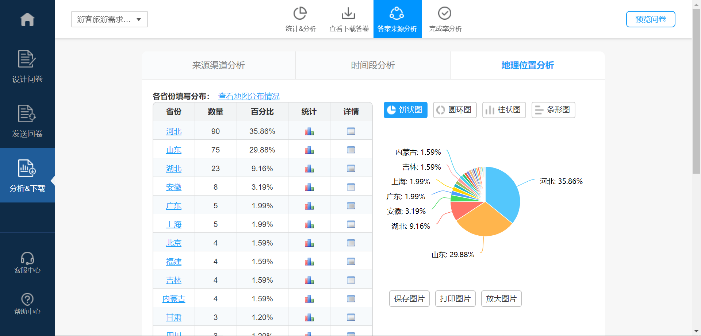The width and height of the screenshot is (701, 336).
Task: Open the 查看地图分布情况 link
Action: tap(249, 96)
